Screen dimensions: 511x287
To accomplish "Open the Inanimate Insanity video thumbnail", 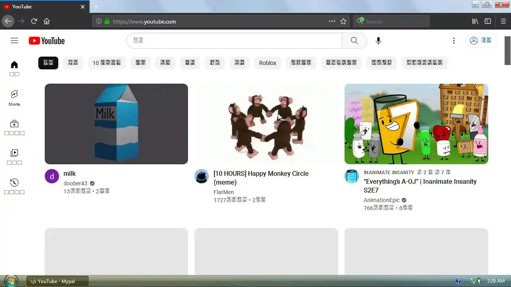I will (x=416, y=124).
